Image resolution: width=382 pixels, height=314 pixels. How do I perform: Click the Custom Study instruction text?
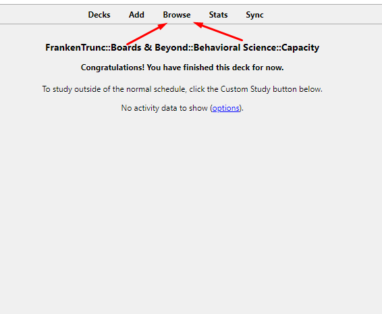tap(182, 89)
